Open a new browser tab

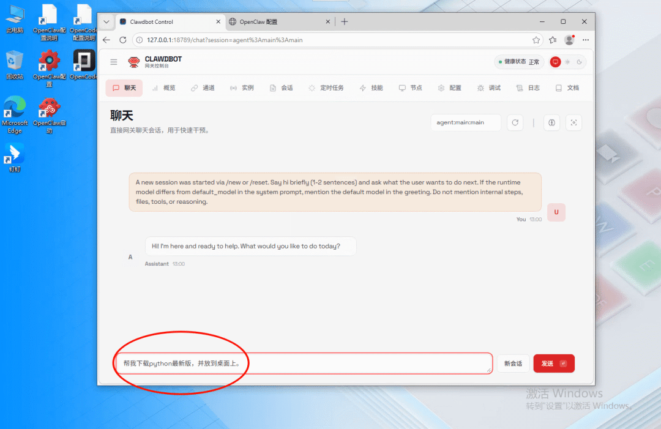pos(345,22)
